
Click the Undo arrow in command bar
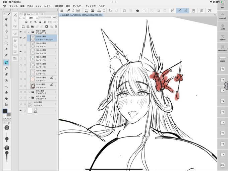[x=110, y=11]
